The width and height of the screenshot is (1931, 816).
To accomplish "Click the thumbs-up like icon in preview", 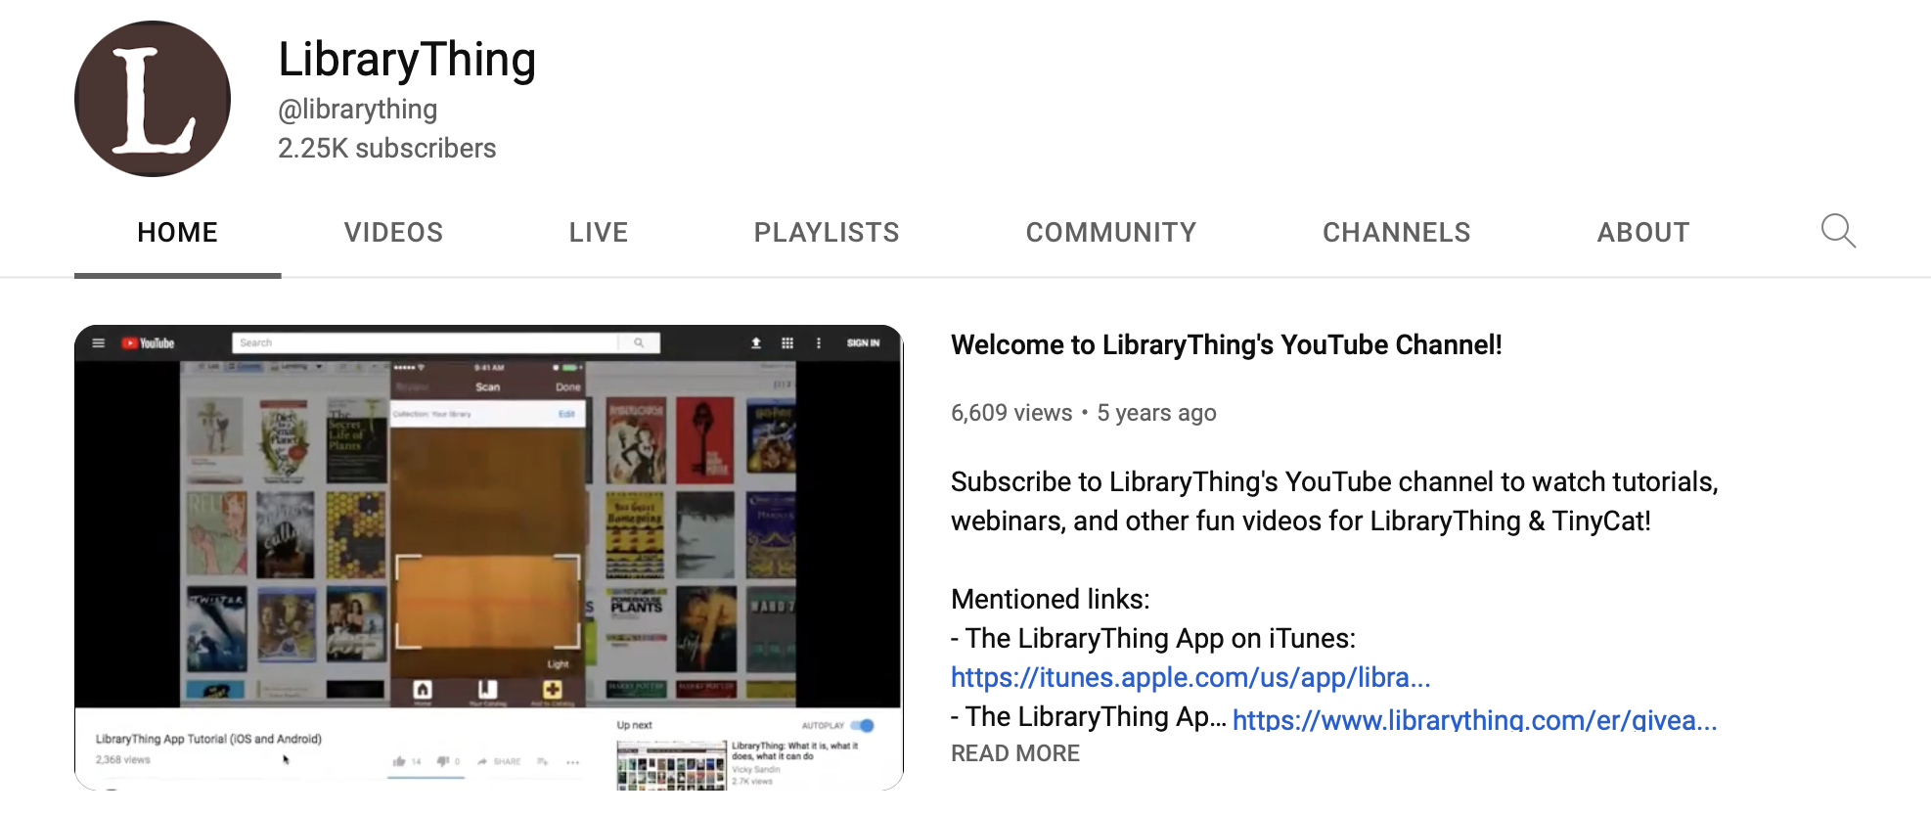I will tap(399, 761).
